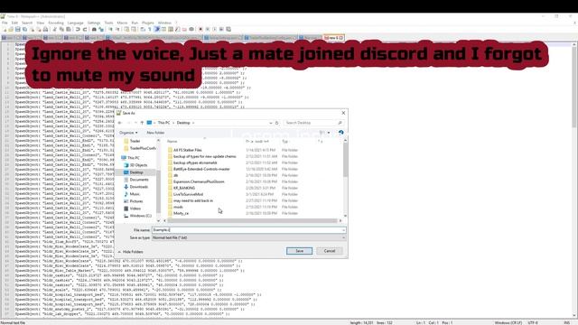Select the All FS Stalker Files folder
The height and width of the screenshot is (325, 578).
click(187, 150)
